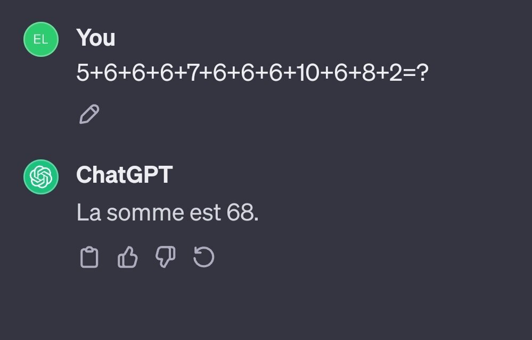
Task: Click the number 10 in the equation
Action: 308,73
